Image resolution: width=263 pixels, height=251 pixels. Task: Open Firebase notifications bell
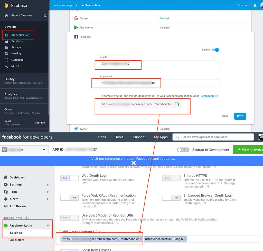[x=255, y=6]
